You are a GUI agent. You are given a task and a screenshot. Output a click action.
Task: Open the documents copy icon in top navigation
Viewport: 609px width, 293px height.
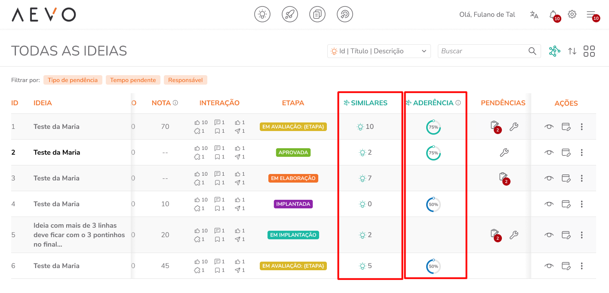tap(317, 14)
